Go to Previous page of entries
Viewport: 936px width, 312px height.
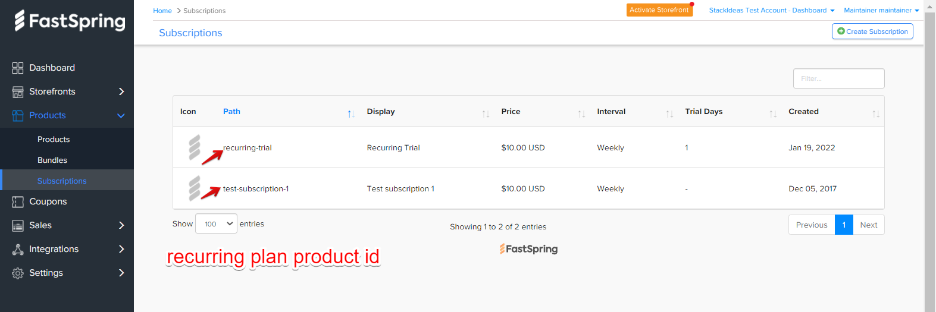[812, 225]
